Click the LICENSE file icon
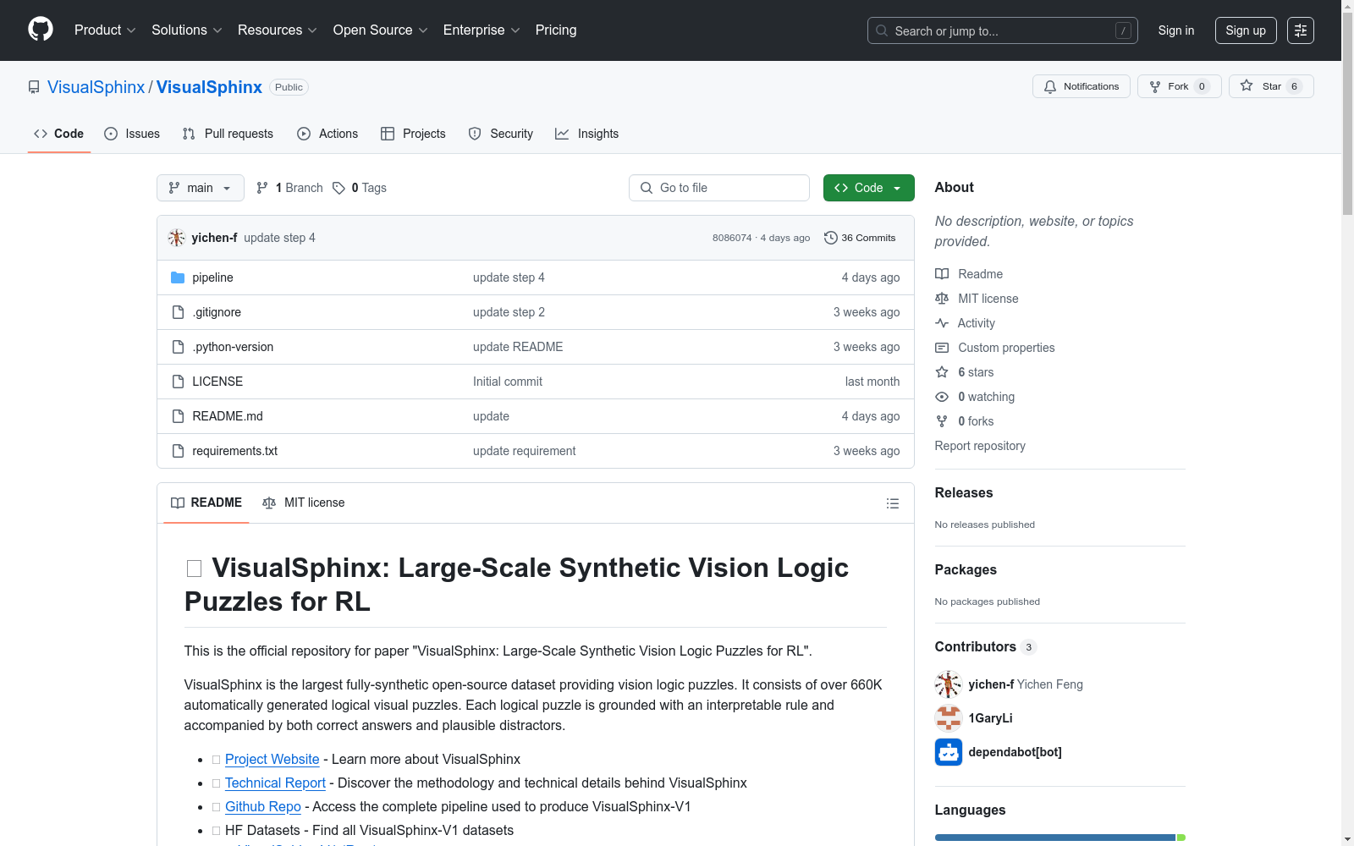The image size is (1354, 846). pyautogui.click(x=178, y=382)
